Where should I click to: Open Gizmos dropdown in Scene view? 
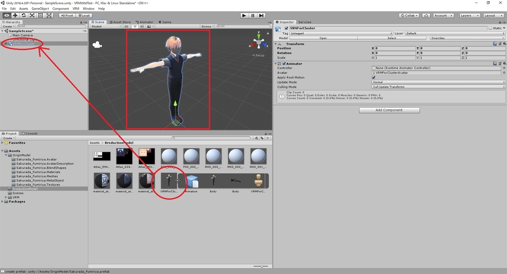(x=206, y=27)
